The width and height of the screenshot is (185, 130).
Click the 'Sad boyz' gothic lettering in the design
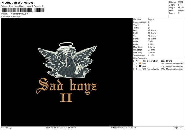point(66,86)
